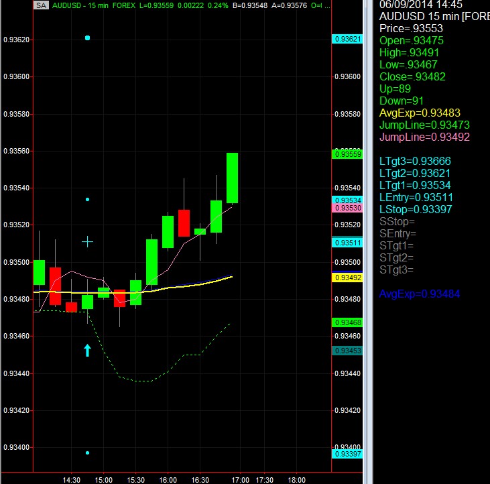The image size is (490, 484).
Task: Click the cyan 0.93397 stop price tag
Action: point(347,454)
